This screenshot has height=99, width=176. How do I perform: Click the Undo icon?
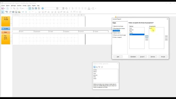point(21,9)
